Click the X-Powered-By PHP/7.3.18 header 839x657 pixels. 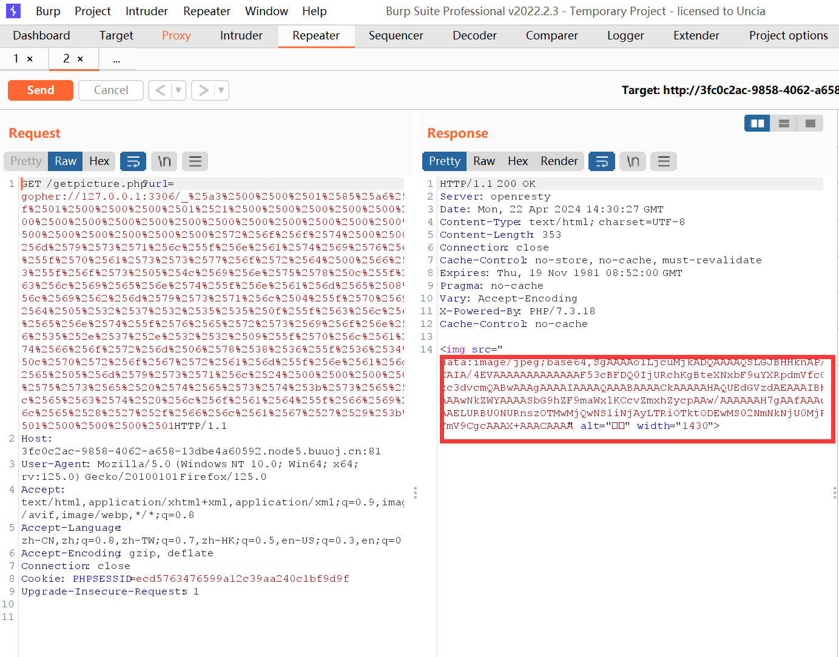pos(517,311)
